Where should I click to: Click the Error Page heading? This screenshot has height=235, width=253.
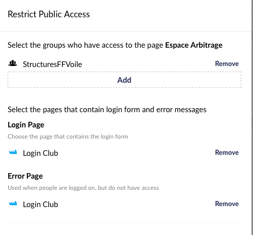click(25, 176)
